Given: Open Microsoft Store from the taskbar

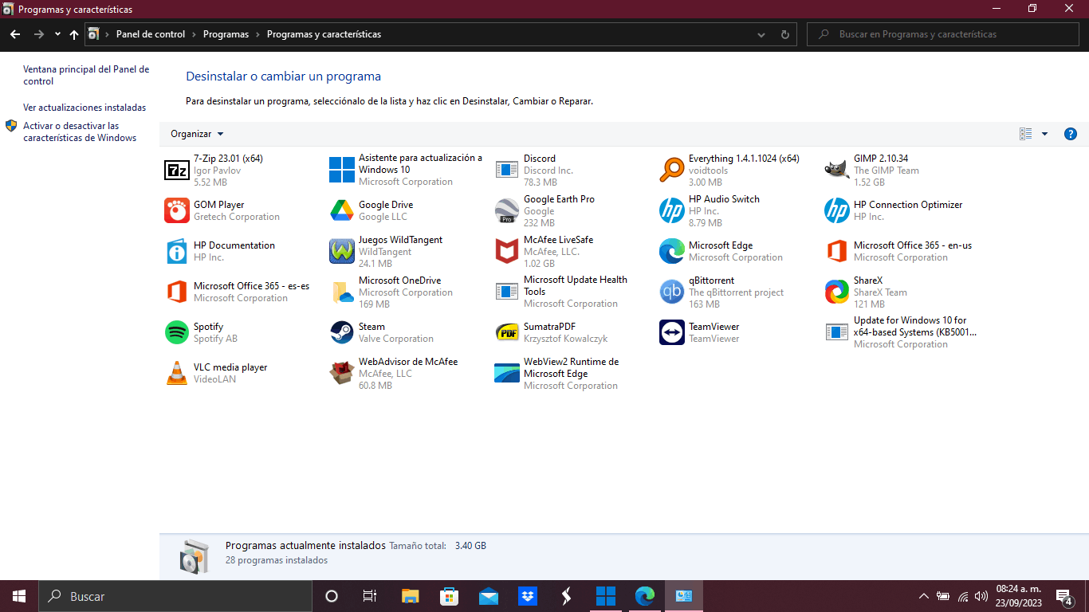Looking at the screenshot, I should coord(449,596).
